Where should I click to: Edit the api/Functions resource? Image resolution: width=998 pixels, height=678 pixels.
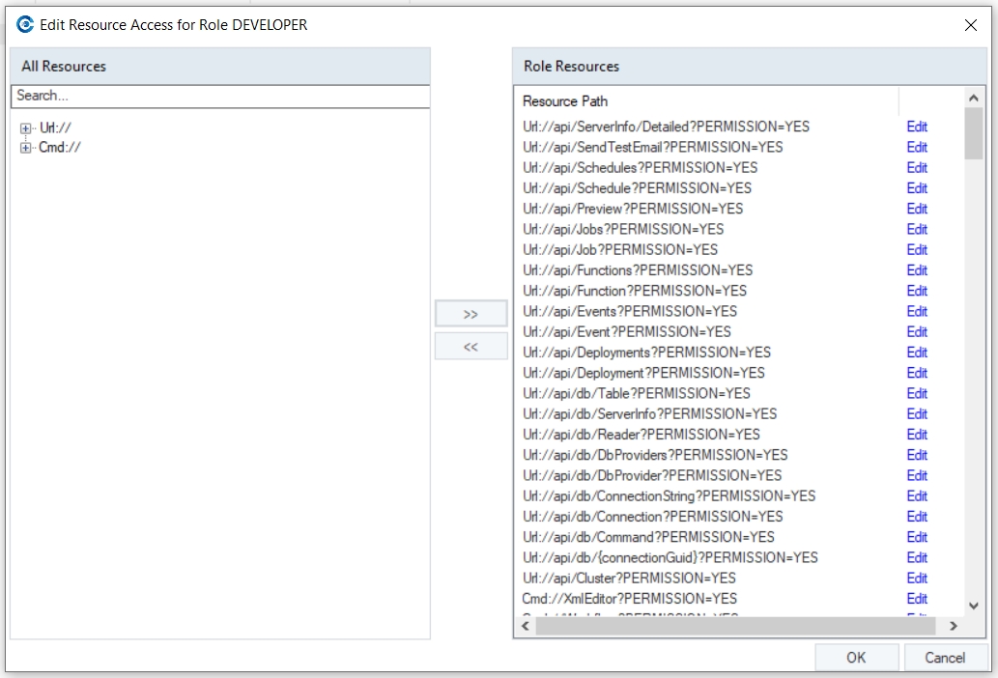(x=917, y=270)
